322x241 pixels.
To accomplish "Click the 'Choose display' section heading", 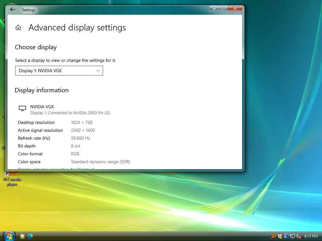I will [x=36, y=47].
